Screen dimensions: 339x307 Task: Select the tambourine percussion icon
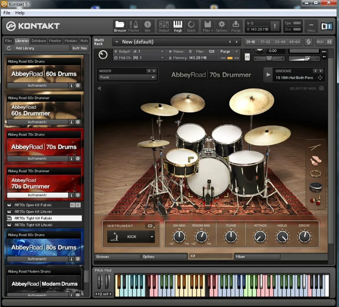(316, 174)
